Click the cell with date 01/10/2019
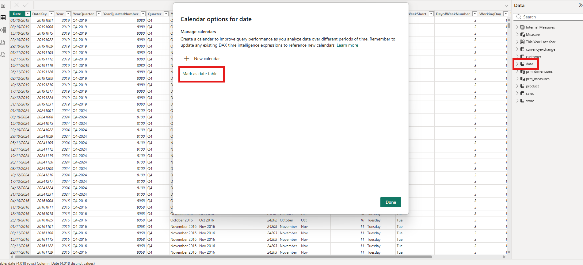Screen dimensions: 583x265 20,21
